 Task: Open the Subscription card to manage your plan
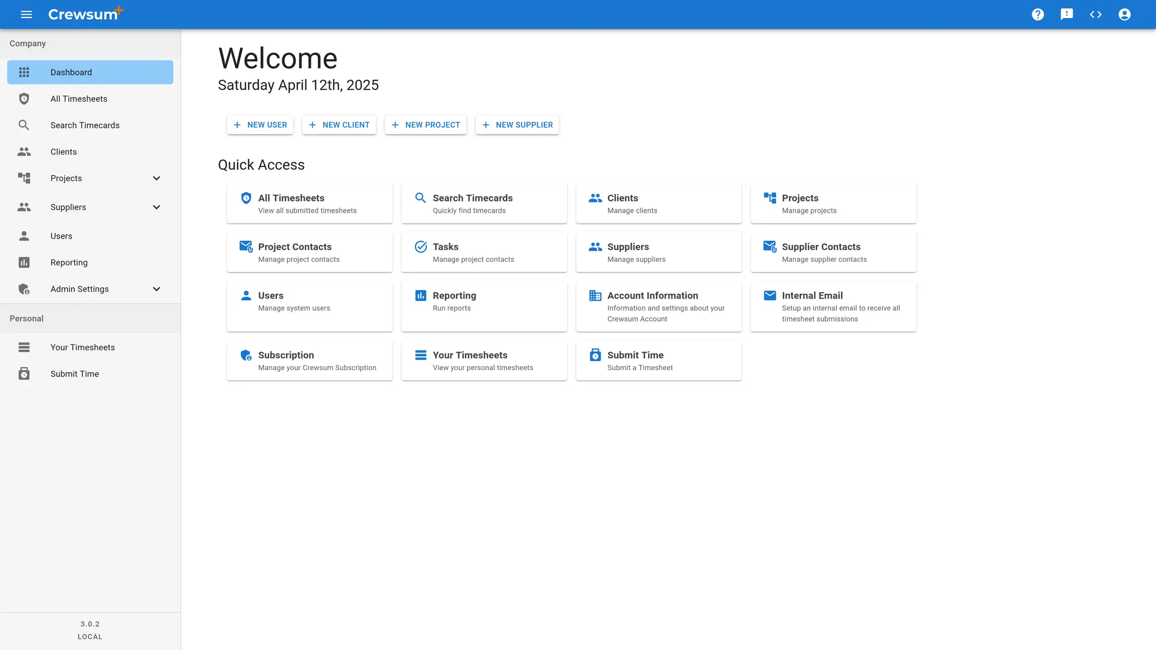[309, 361]
